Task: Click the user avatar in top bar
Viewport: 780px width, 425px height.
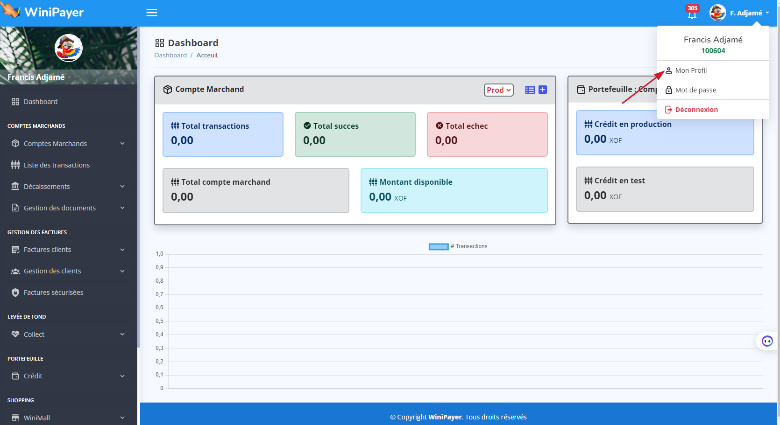Action: tap(717, 13)
